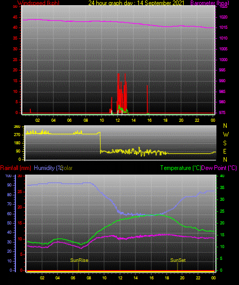Screen dimensions: 239x285
Task: Click the Barometer (hpa) axis label
Action: click(210, 3)
